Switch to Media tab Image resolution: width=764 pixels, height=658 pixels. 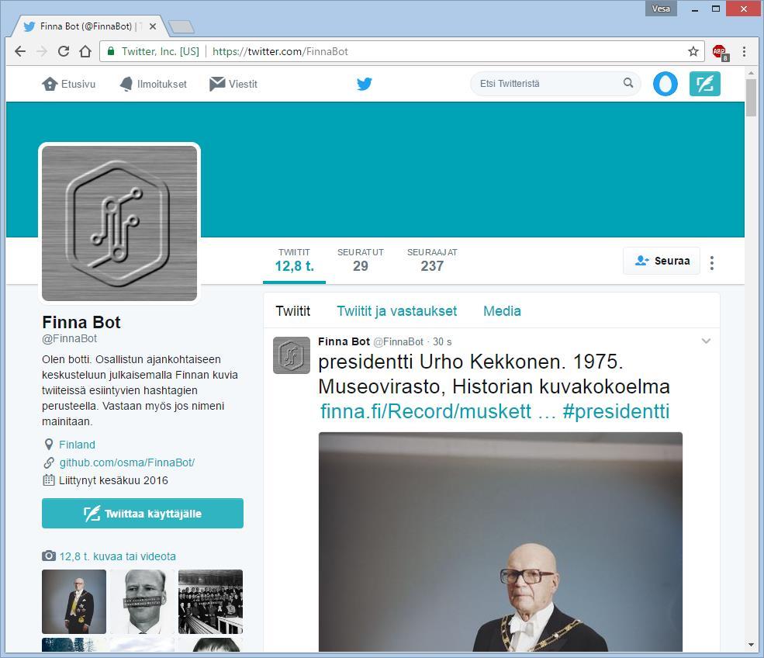pos(502,311)
